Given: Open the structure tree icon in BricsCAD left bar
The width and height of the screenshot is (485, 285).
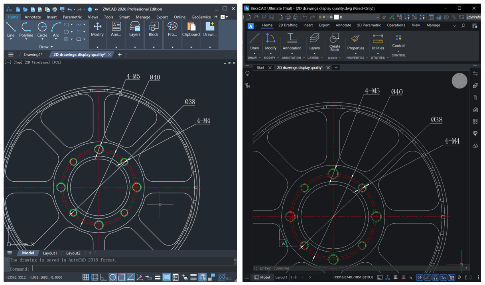Looking at the screenshot, I should (247, 85).
